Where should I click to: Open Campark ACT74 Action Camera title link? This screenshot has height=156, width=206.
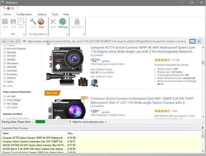(x=143, y=49)
